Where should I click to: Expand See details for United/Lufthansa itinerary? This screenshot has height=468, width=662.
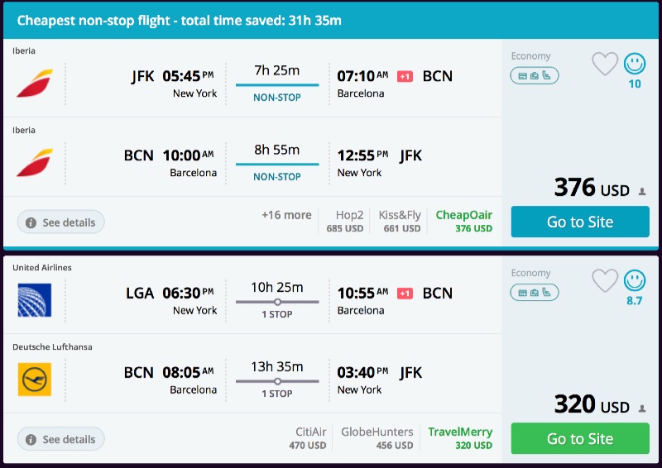click(x=60, y=439)
